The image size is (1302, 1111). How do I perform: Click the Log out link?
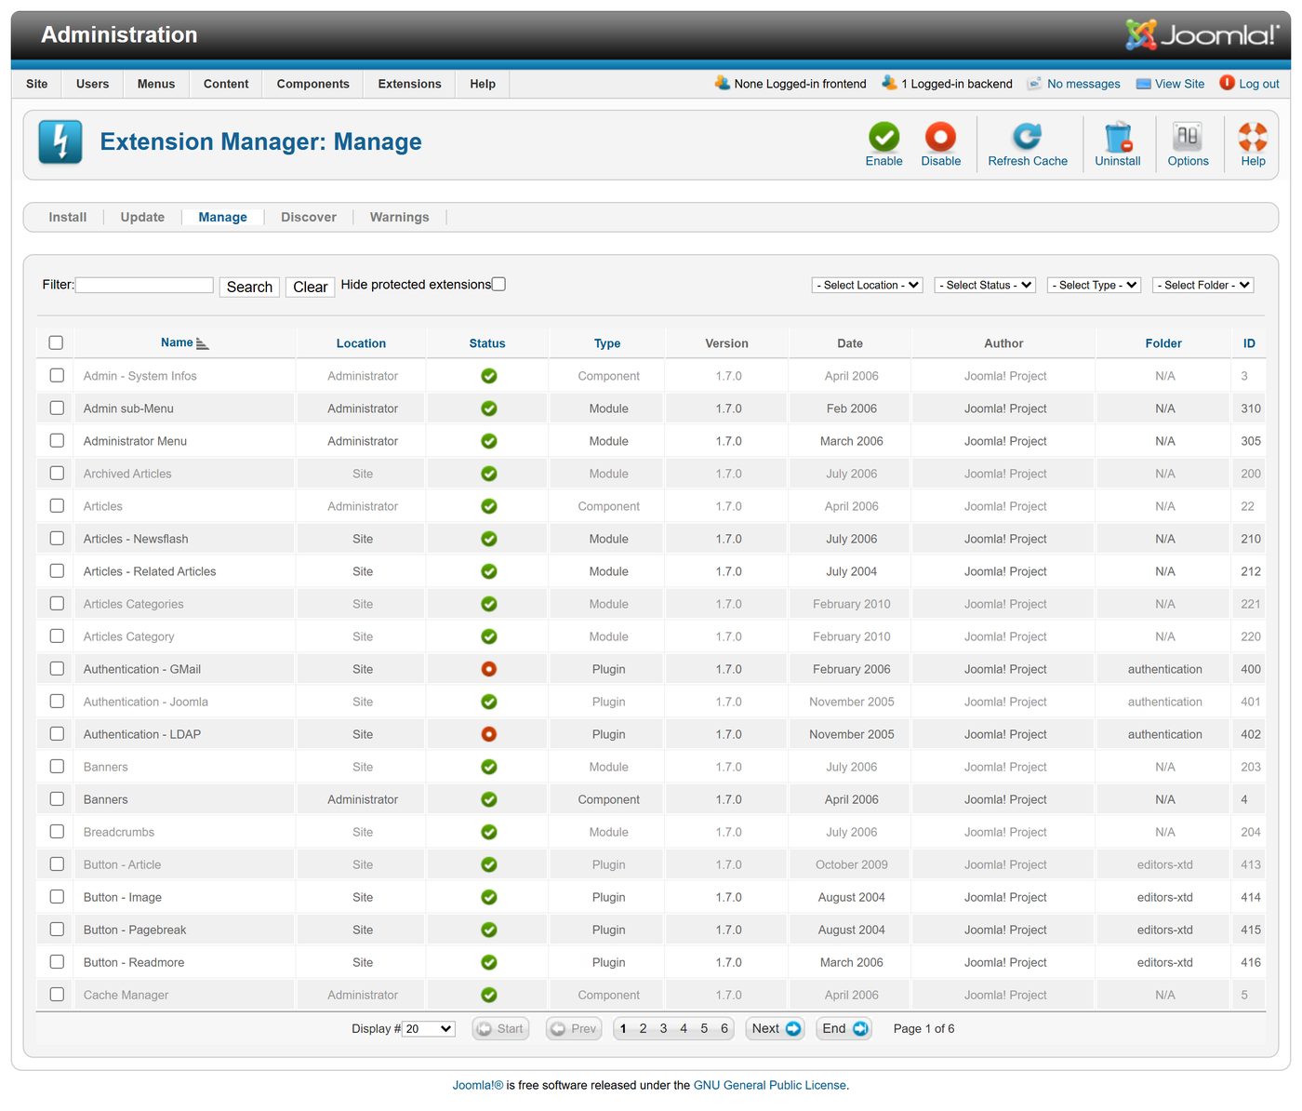[x=1250, y=83]
